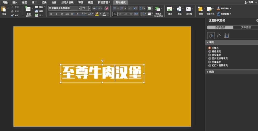The width and height of the screenshot is (258, 131).
Task: Toggle the superscript button
Action: point(73,14)
